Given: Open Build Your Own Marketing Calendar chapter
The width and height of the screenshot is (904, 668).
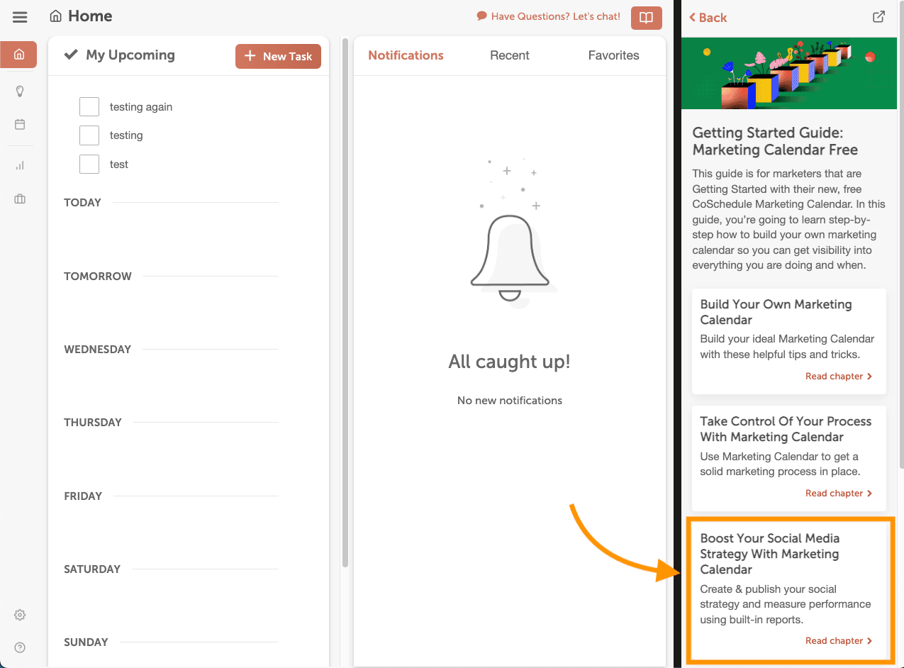Looking at the screenshot, I should (838, 377).
